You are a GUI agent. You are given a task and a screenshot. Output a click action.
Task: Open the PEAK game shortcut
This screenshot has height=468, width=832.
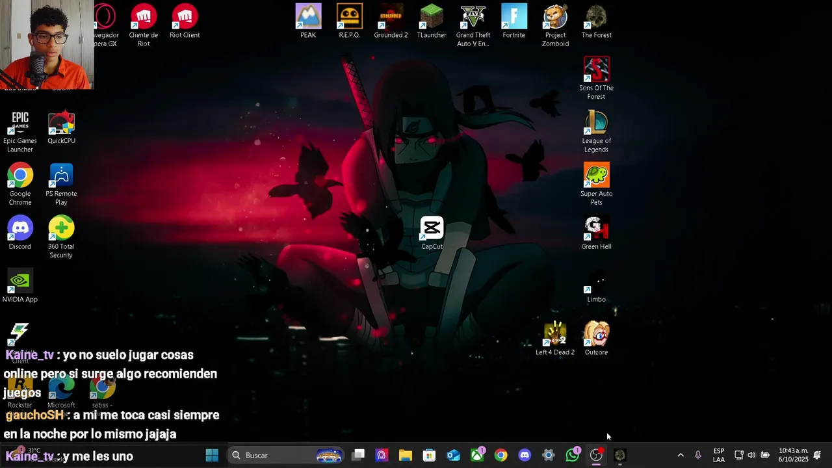click(x=308, y=21)
